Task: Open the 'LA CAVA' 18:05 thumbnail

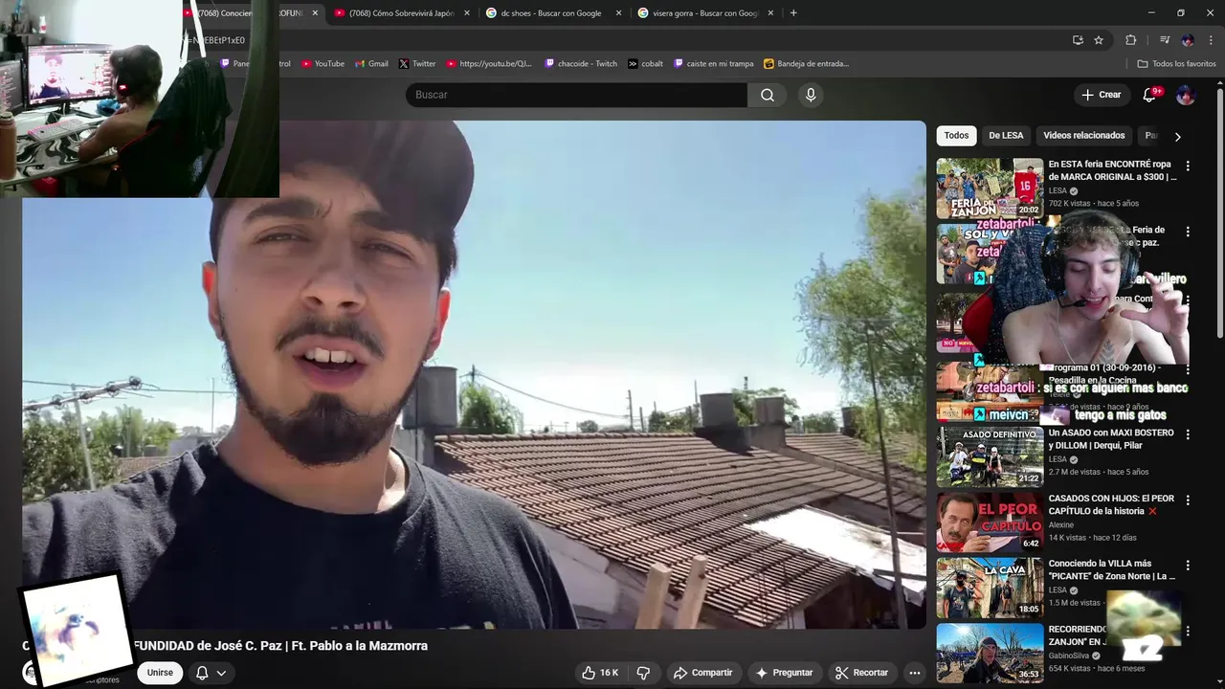Action: pos(990,588)
